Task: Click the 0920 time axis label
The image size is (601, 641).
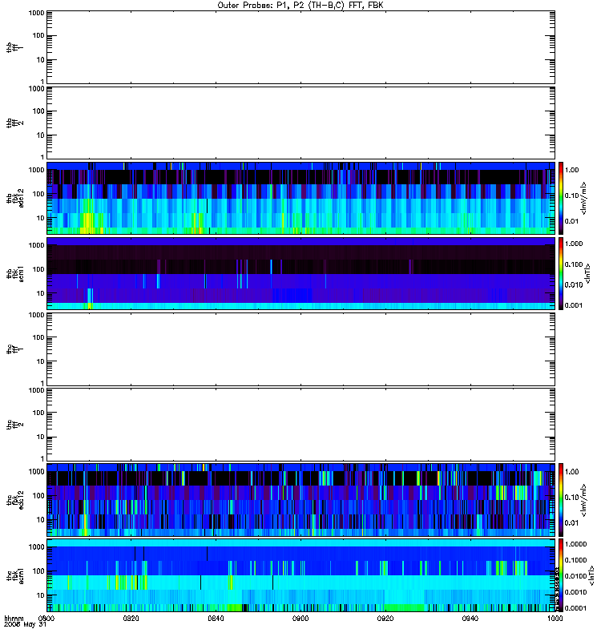Action: click(x=385, y=619)
